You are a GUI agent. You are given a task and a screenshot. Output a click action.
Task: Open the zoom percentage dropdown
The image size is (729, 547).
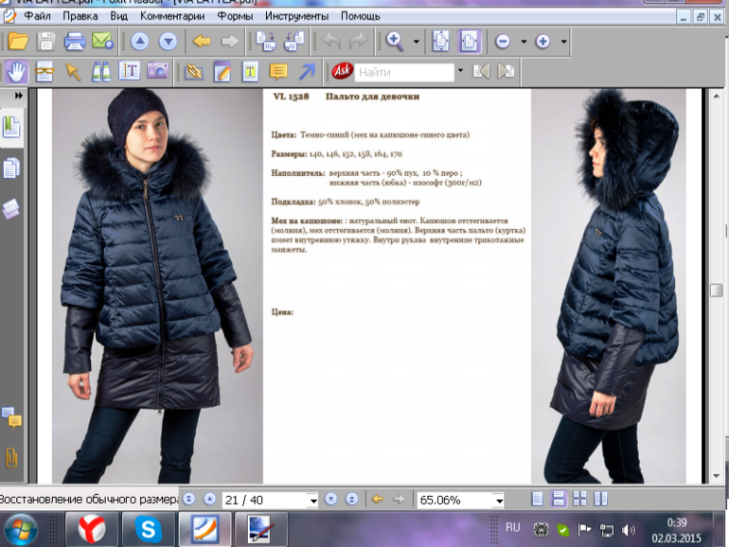click(x=498, y=500)
